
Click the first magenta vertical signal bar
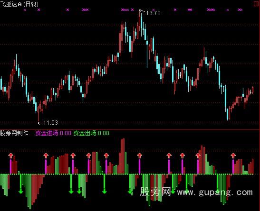[11, 166]
